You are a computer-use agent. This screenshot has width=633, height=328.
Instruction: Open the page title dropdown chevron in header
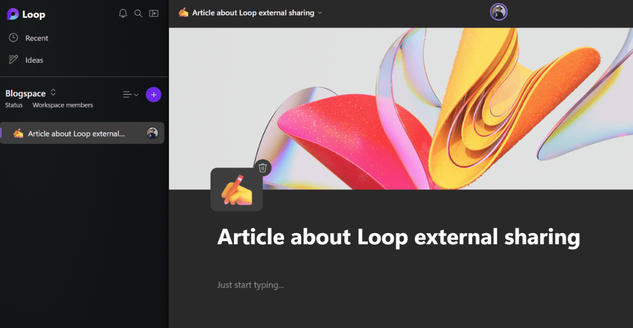320,13
